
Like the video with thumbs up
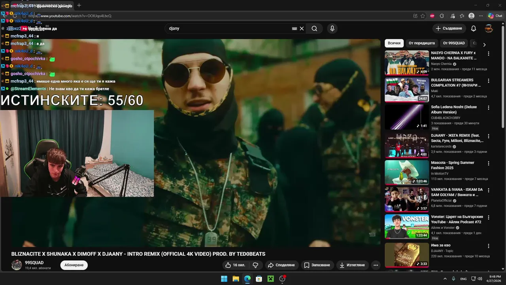pos(235,265)
